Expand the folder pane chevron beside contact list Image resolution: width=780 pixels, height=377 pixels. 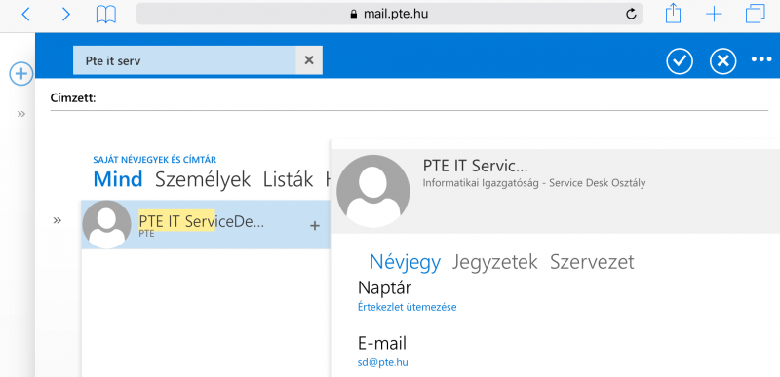tap(58, 220)
